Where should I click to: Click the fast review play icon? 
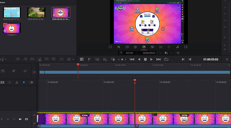[113, 59]
